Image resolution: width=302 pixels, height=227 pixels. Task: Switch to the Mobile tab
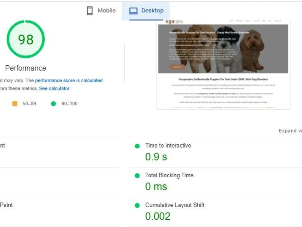tap(101, 11)
